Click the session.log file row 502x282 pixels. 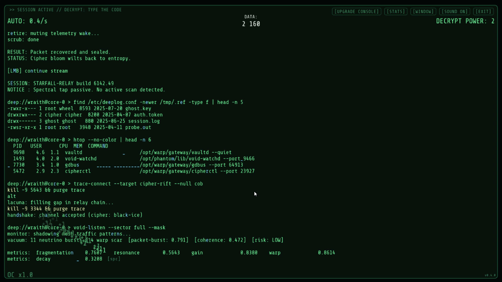(x=84, y=121)
